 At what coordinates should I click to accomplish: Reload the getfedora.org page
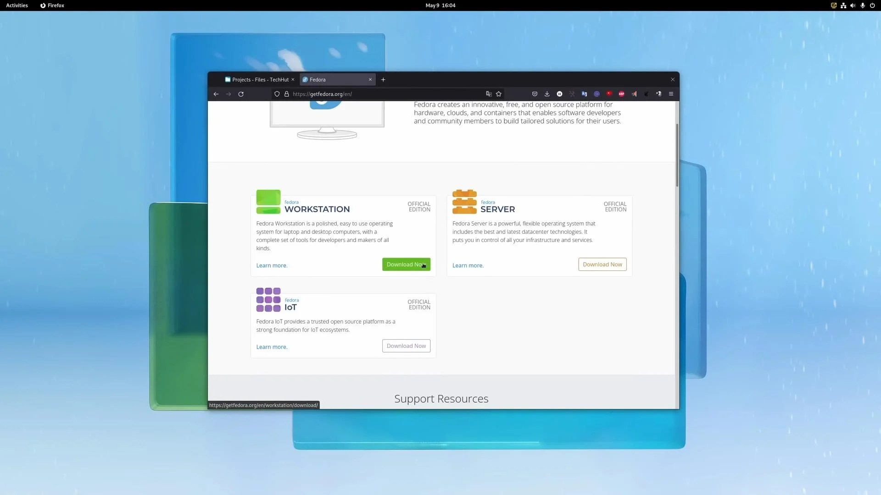[241, 94]
